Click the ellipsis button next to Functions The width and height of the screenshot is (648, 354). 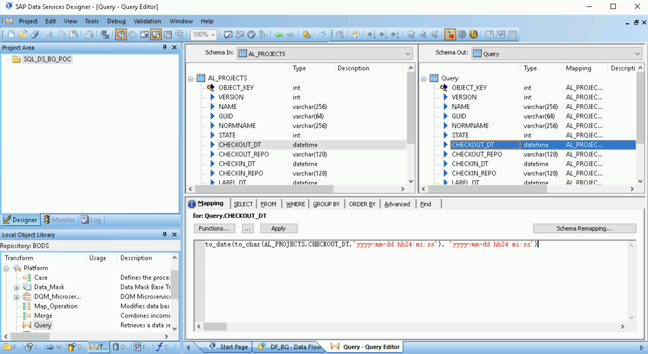[247, 228]
